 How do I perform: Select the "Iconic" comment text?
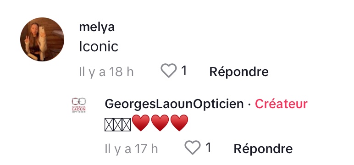[99, 47]
